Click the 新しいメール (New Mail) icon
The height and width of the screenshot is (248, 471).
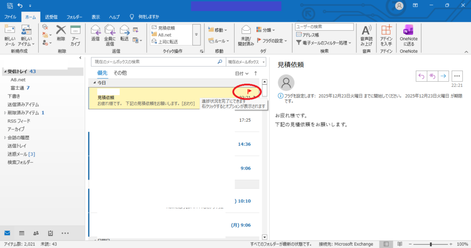click(10, 34)
